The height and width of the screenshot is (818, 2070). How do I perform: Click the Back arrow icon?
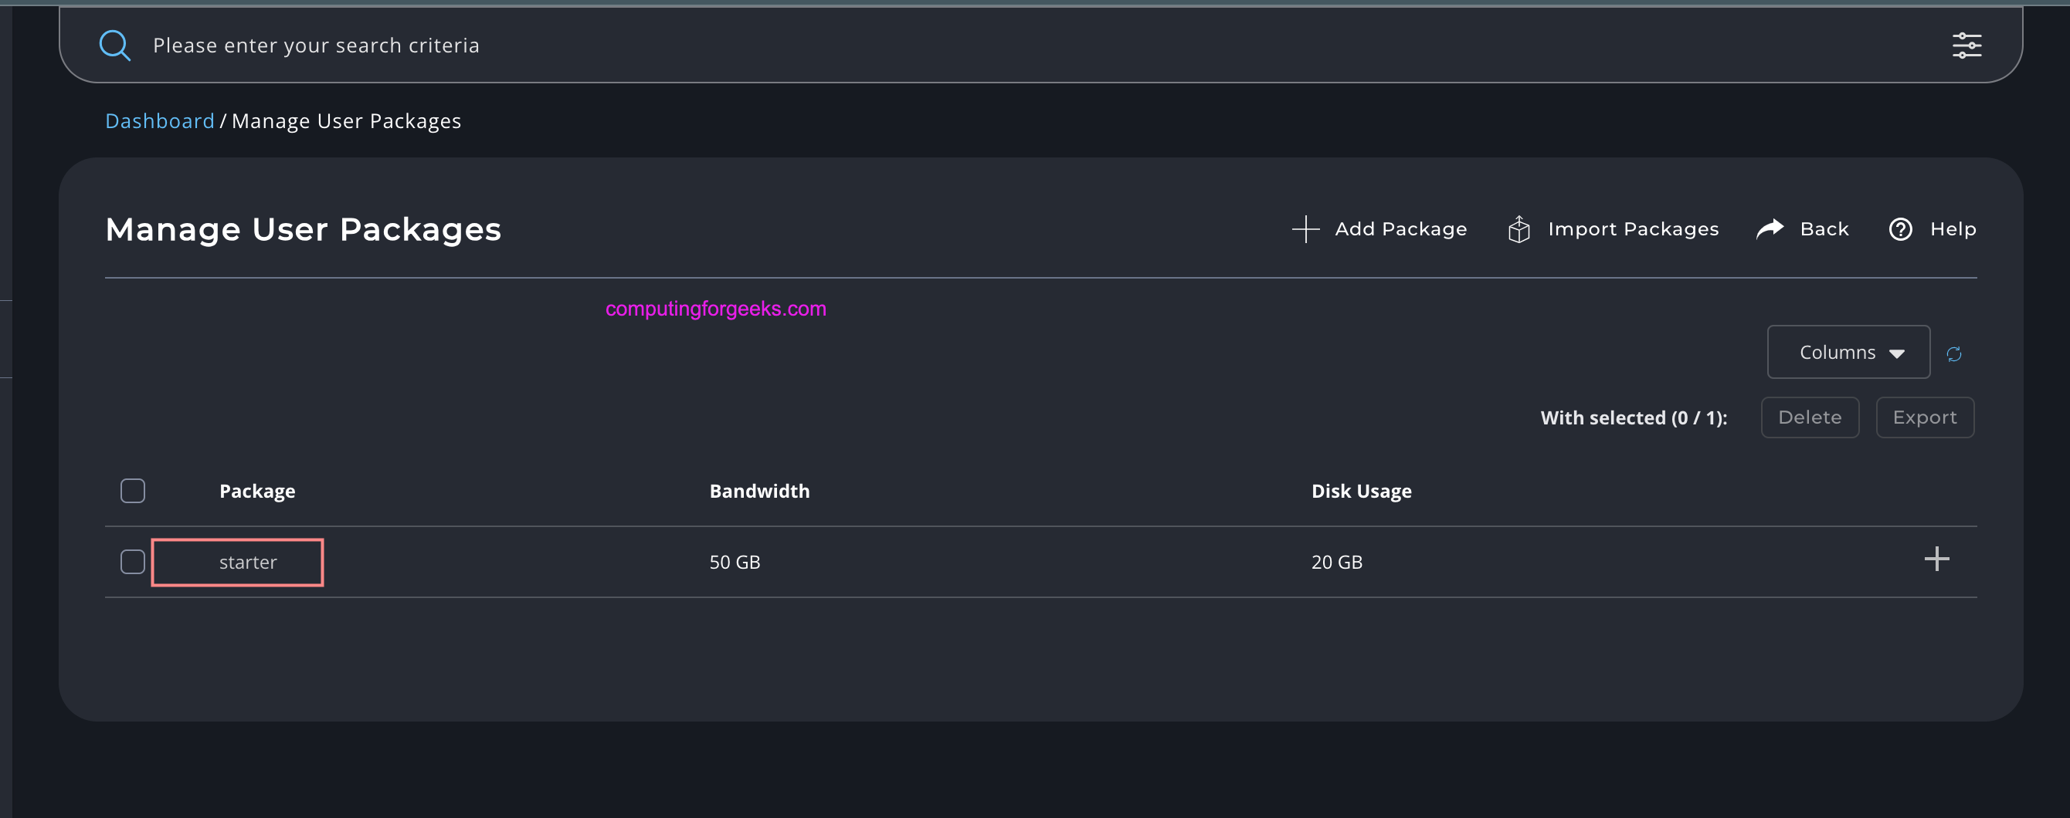[1770, 228]
